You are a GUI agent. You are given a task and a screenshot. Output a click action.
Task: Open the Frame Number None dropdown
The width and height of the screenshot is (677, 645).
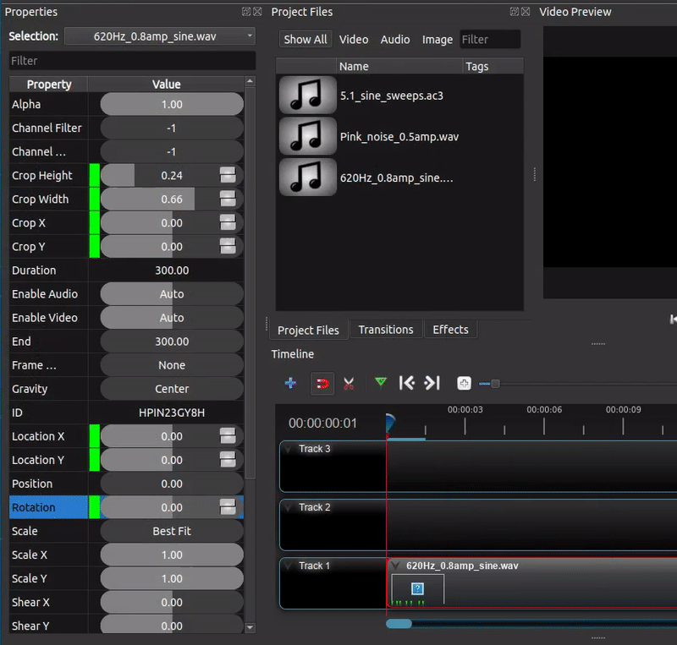(x=172, y=365)
